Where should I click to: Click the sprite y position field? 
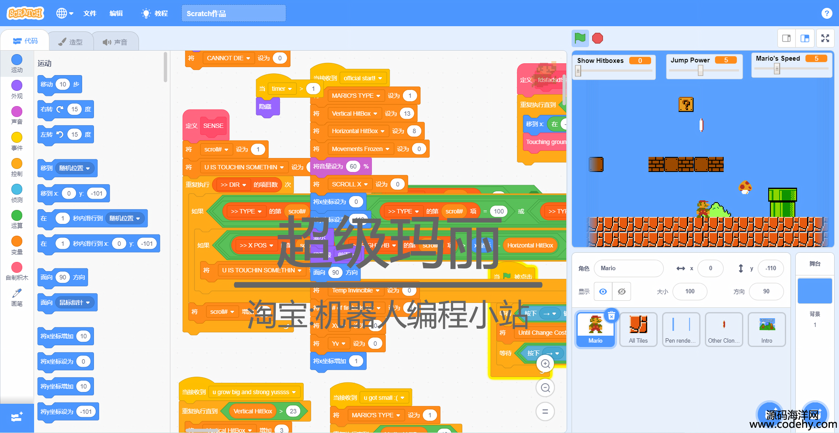point(771,268)
